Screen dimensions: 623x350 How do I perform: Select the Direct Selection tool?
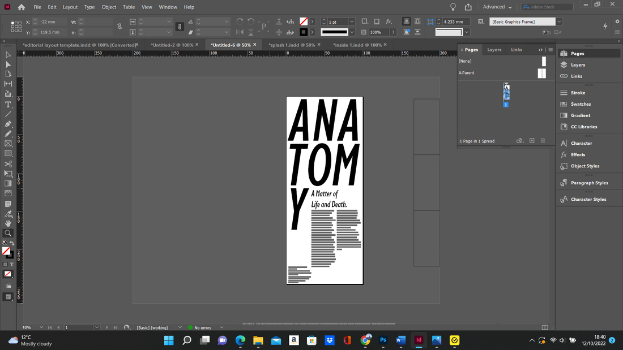point(8,64)
